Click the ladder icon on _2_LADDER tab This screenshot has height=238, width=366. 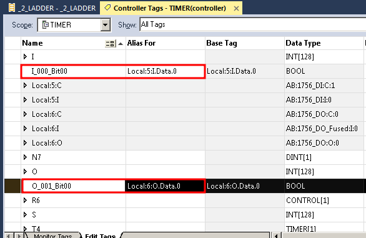[12, 7]
